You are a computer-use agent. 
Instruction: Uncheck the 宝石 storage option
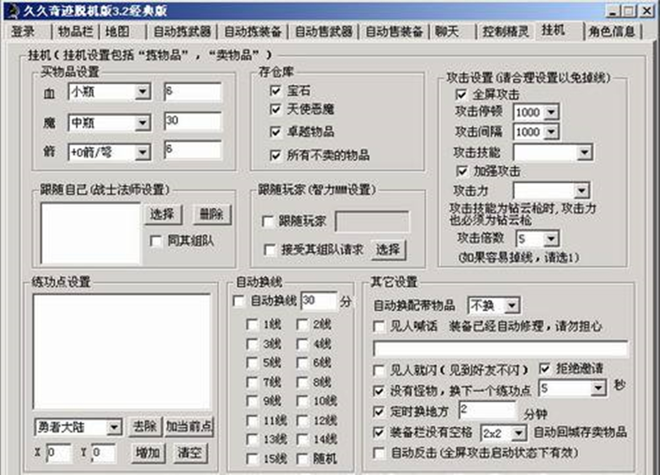pos(275,90)
